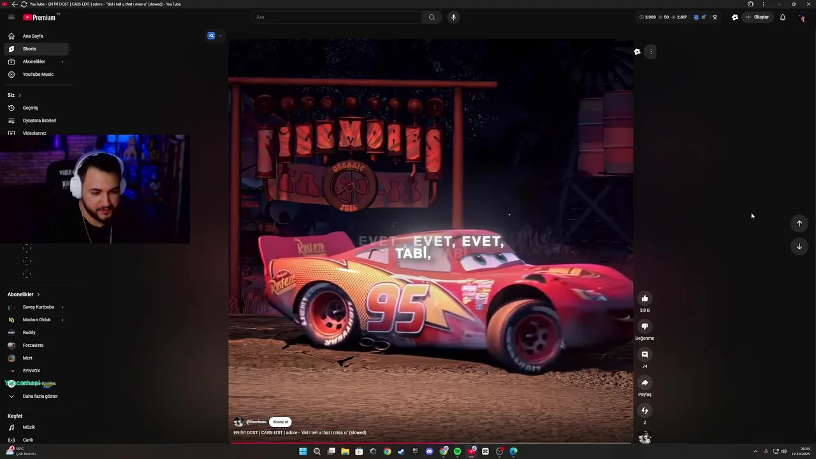
Task: Open Forzavista subscription channel
Action: (x=36, y=346)
